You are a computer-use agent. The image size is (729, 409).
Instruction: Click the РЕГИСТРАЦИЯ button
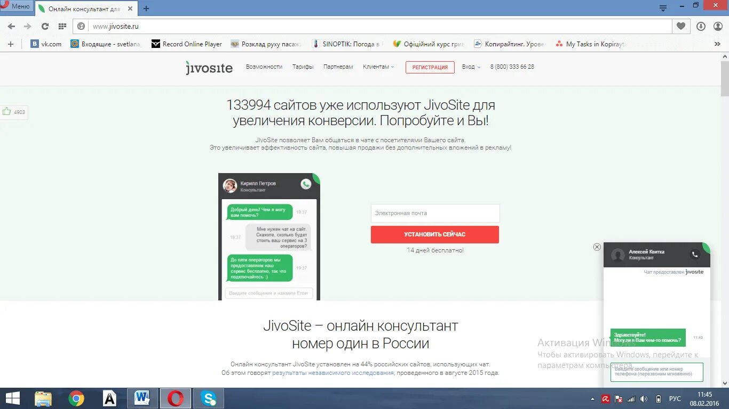point(430,67)
